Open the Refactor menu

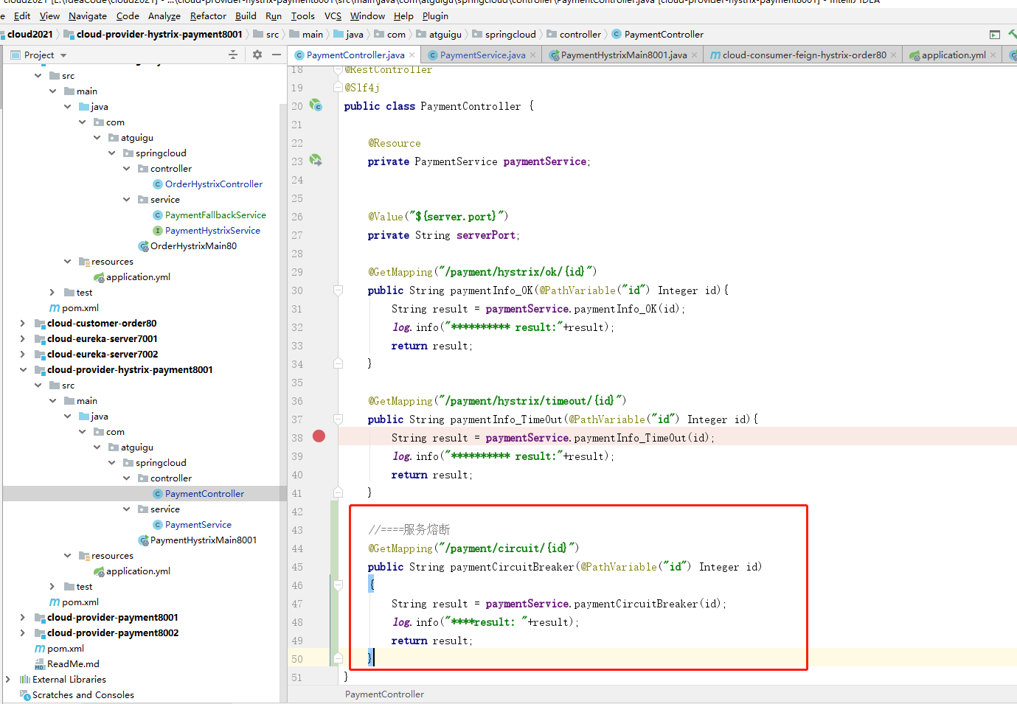[x=208, y=15]
